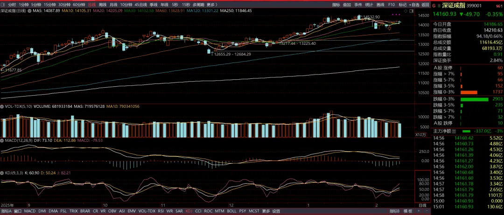Open the 统计 statistics menu
Image resolution: width=504 pixels, height=215 pixels.
[x=369, y=5]
